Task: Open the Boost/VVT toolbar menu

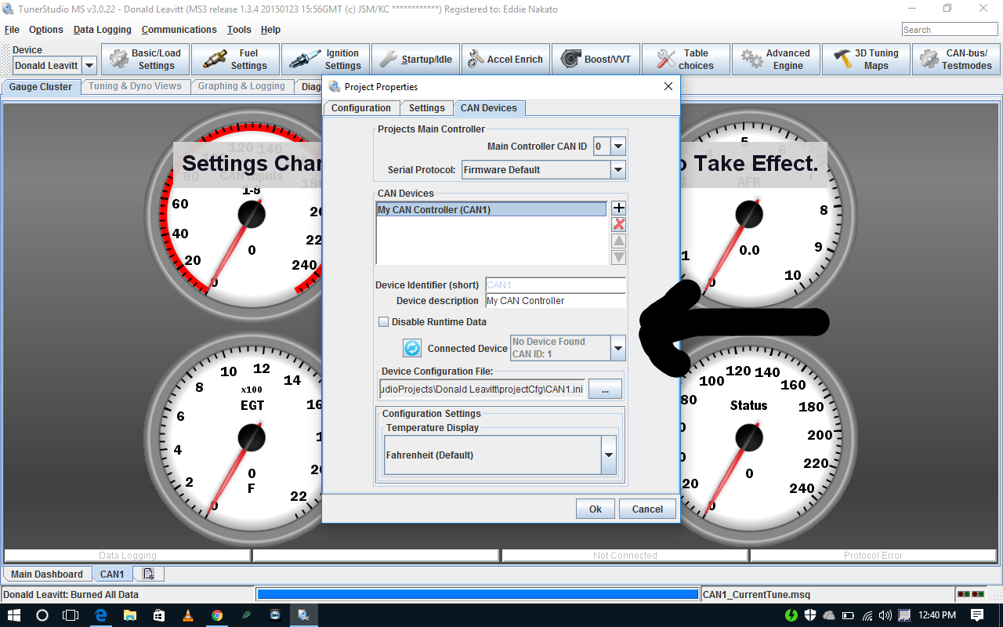Action: 596,60
